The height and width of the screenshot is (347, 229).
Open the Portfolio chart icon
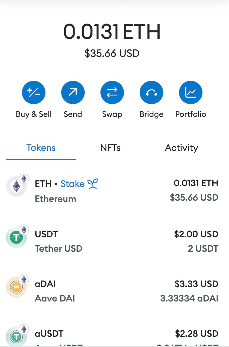pos(191,93)
